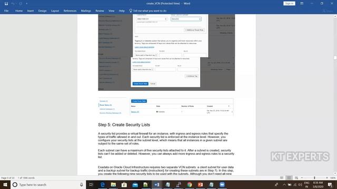Click the taskbar search box
Image resolution: width=337 pixels, height=189 pixels.
point(48,184)
